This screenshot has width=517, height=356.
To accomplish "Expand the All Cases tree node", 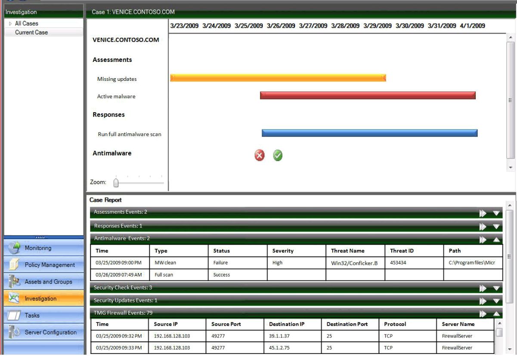I will pos(10,24).
